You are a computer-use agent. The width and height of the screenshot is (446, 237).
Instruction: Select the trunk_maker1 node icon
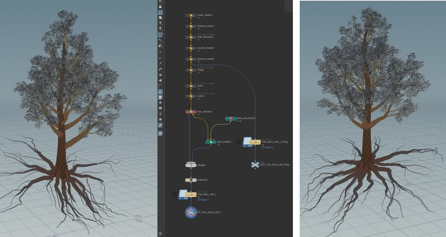click(x=191, y=15)
